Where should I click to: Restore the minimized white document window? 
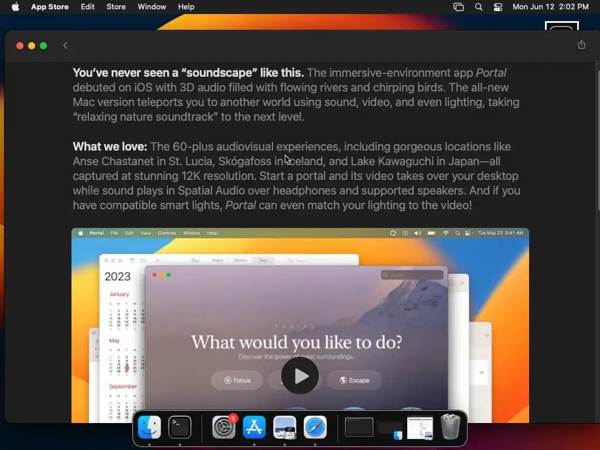(x=420, y=427)
